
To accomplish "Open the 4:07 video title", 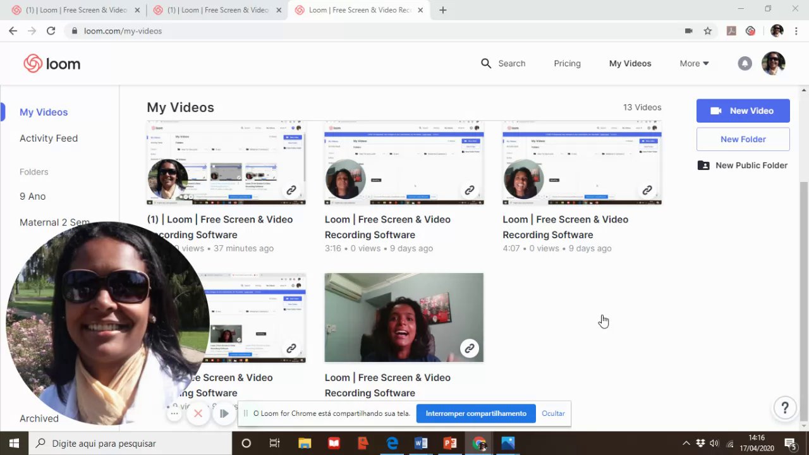I will pyautogui.click(x=566, y=227).
